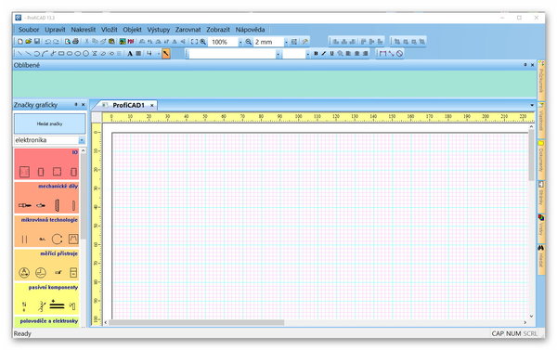Open the Vložit menu
557x350 pixels.
(x=109, y=30)
